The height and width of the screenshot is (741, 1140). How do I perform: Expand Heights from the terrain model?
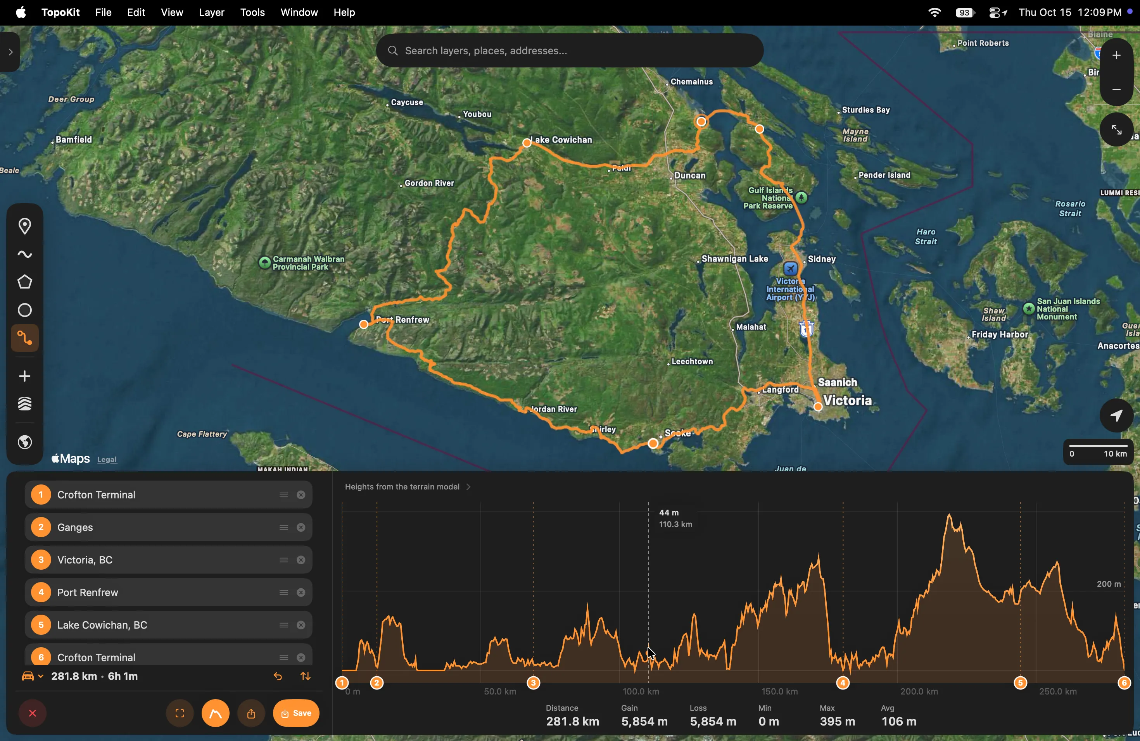point(408,487)
